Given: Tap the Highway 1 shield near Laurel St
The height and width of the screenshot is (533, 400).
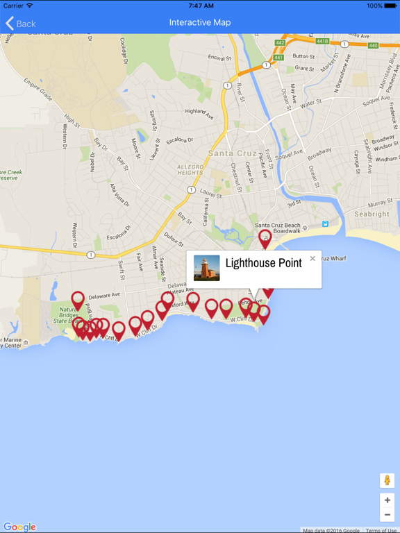Looking at the screenshot, I should tap(191, 189).
